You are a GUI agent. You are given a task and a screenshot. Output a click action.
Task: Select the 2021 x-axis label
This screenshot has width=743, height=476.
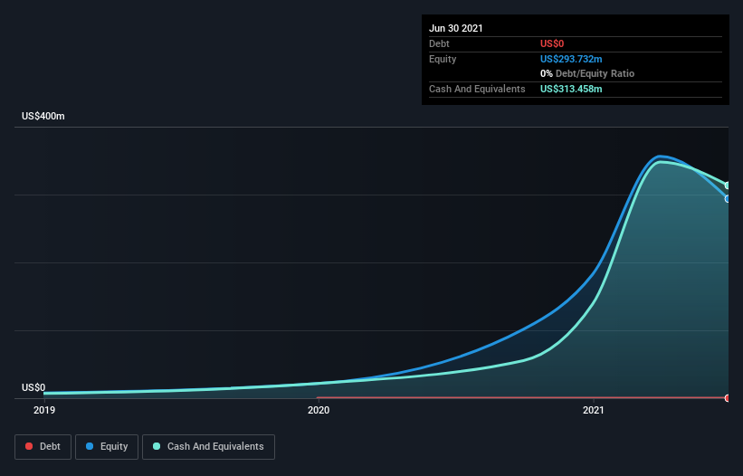click(x=594, y=410)
